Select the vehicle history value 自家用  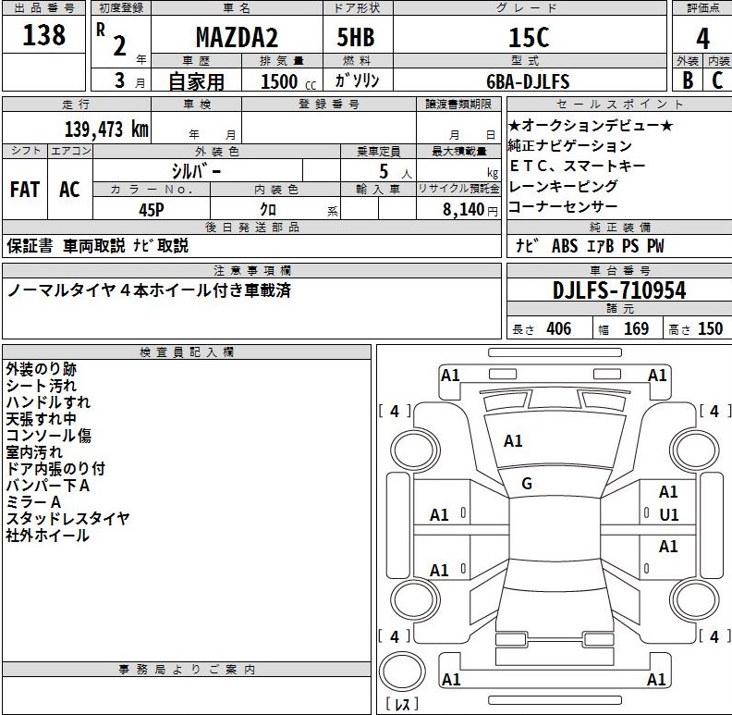[196, 81]
